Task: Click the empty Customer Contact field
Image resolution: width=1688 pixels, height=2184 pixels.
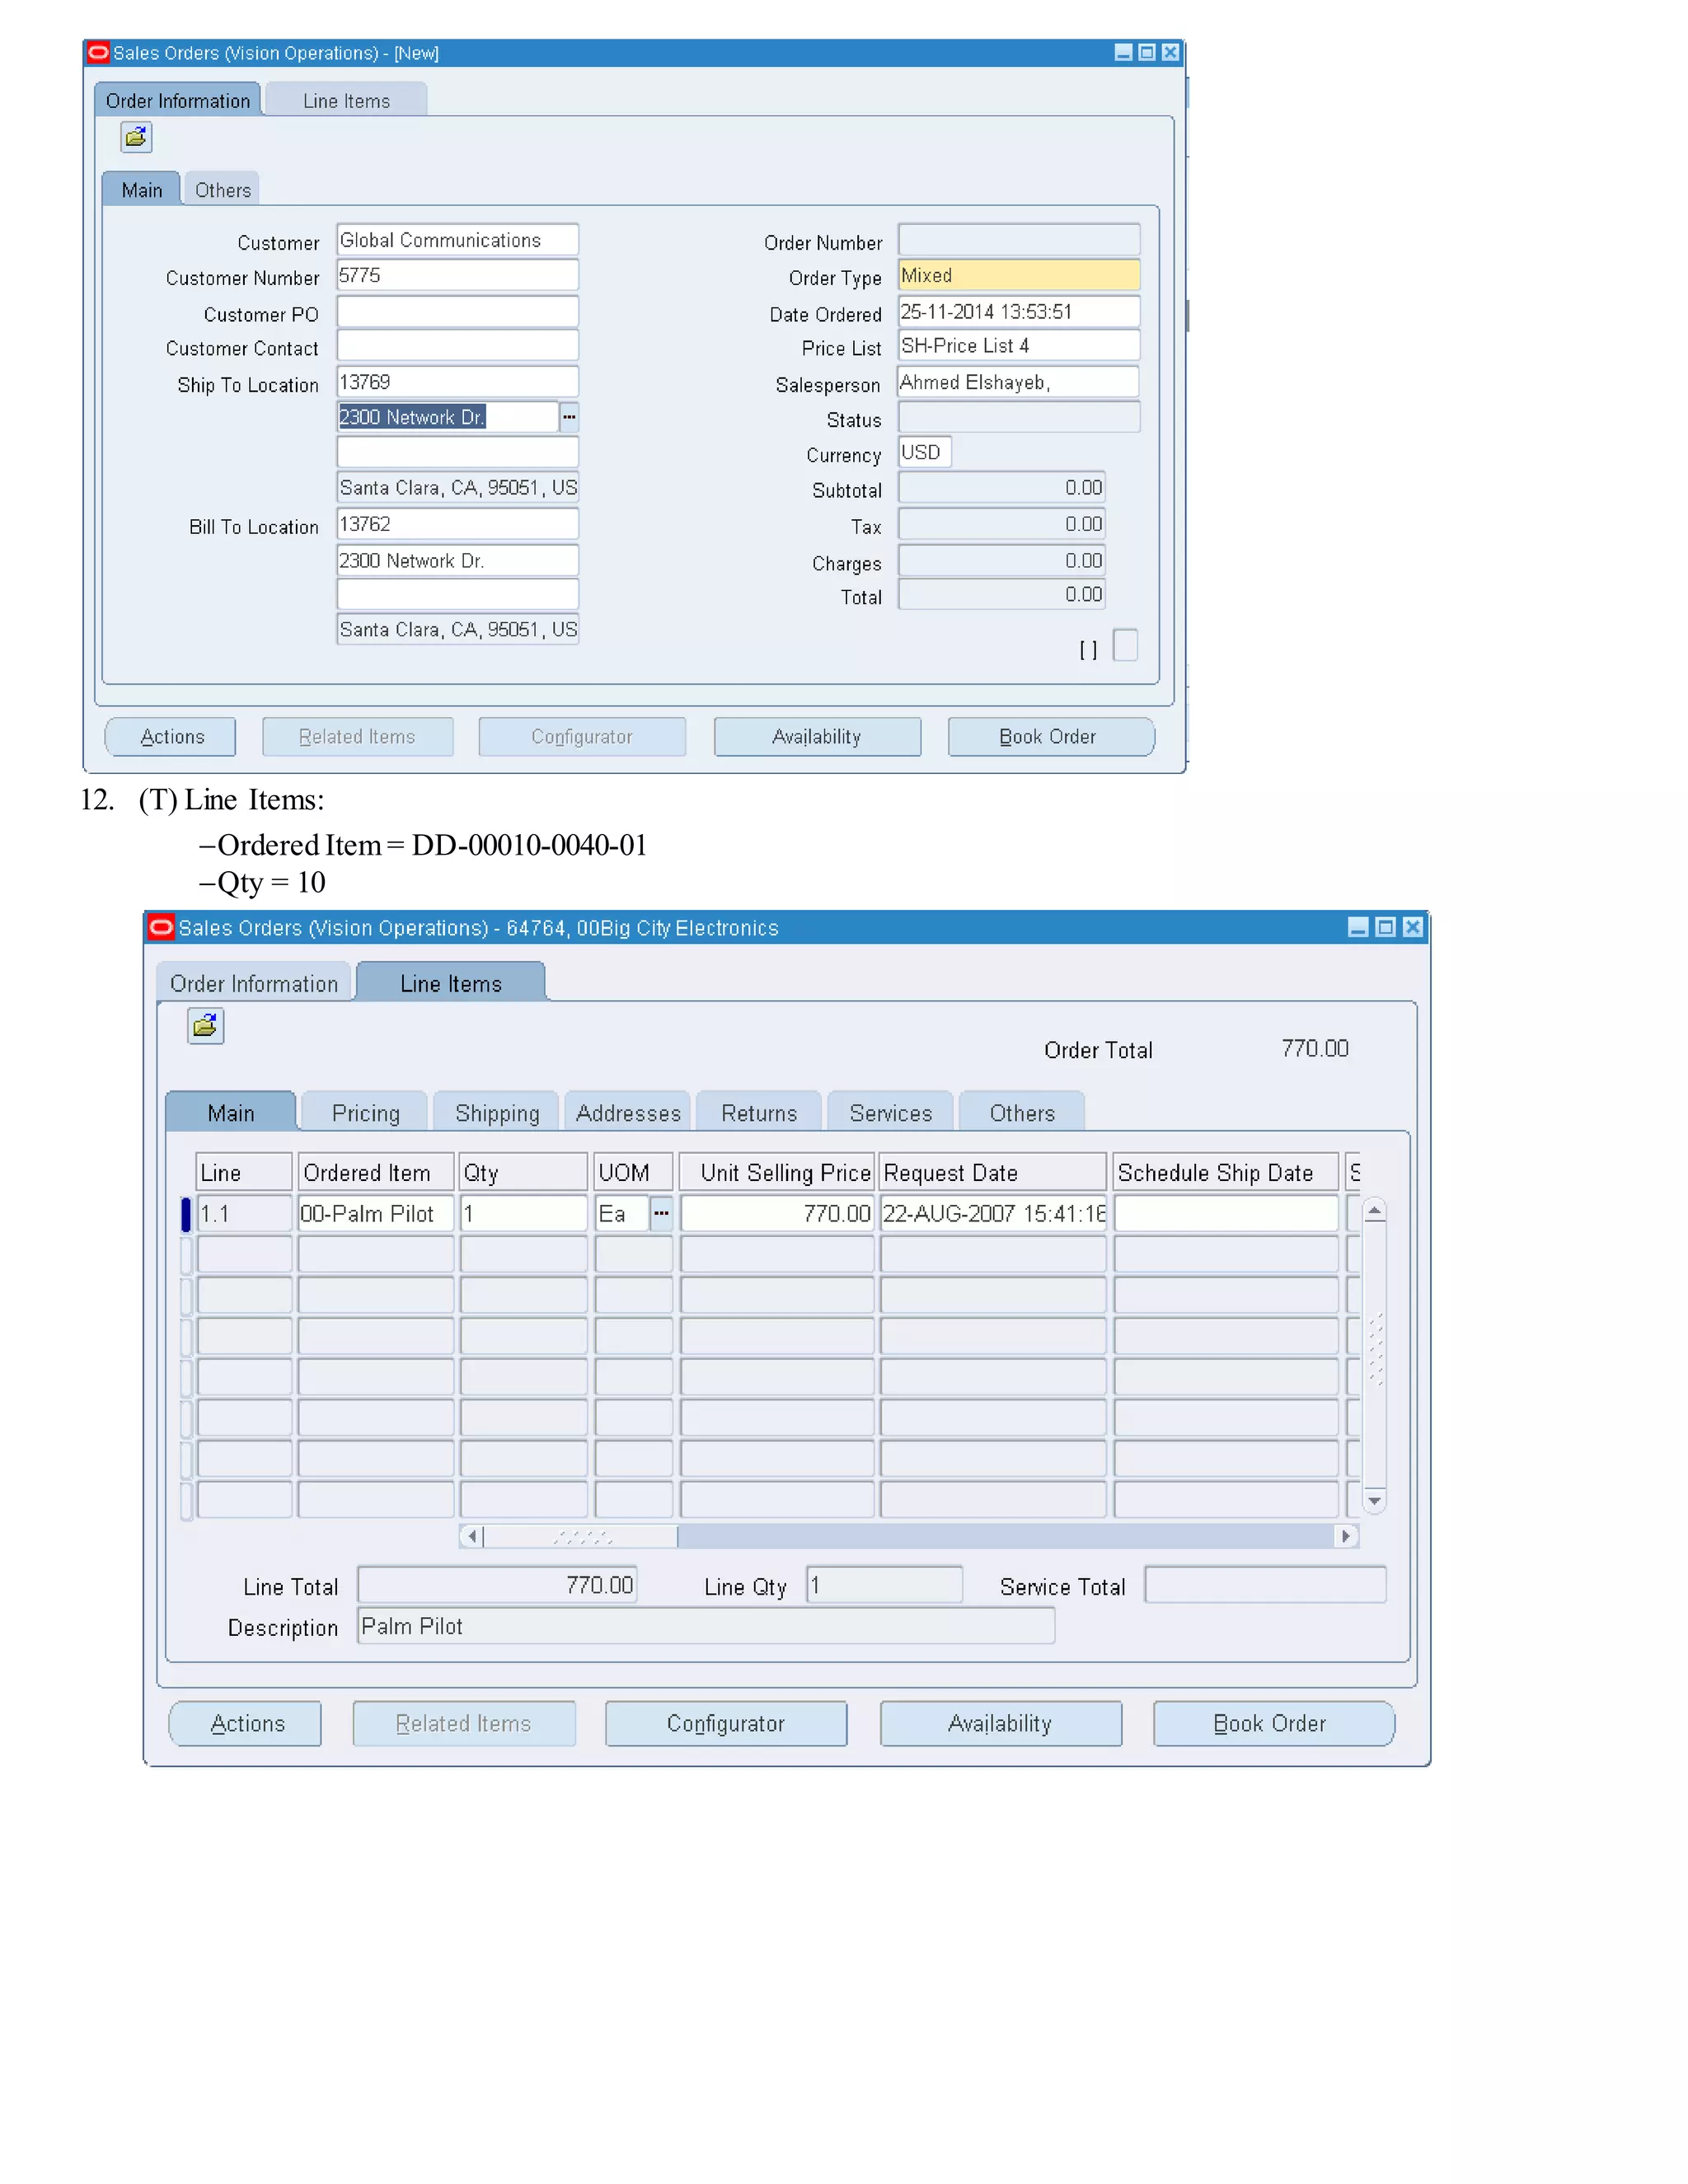Action: 458,345
